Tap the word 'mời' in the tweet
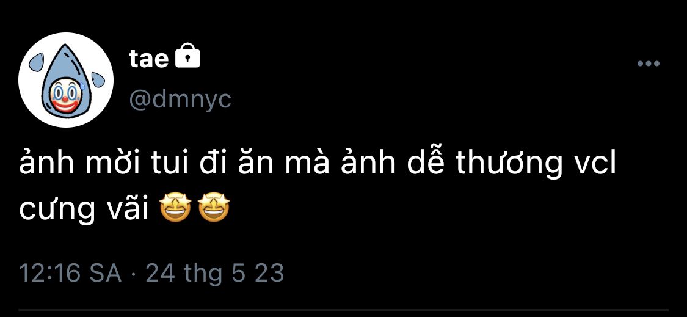The height and width of the screenshot is (317, 687). pos(114,164)
